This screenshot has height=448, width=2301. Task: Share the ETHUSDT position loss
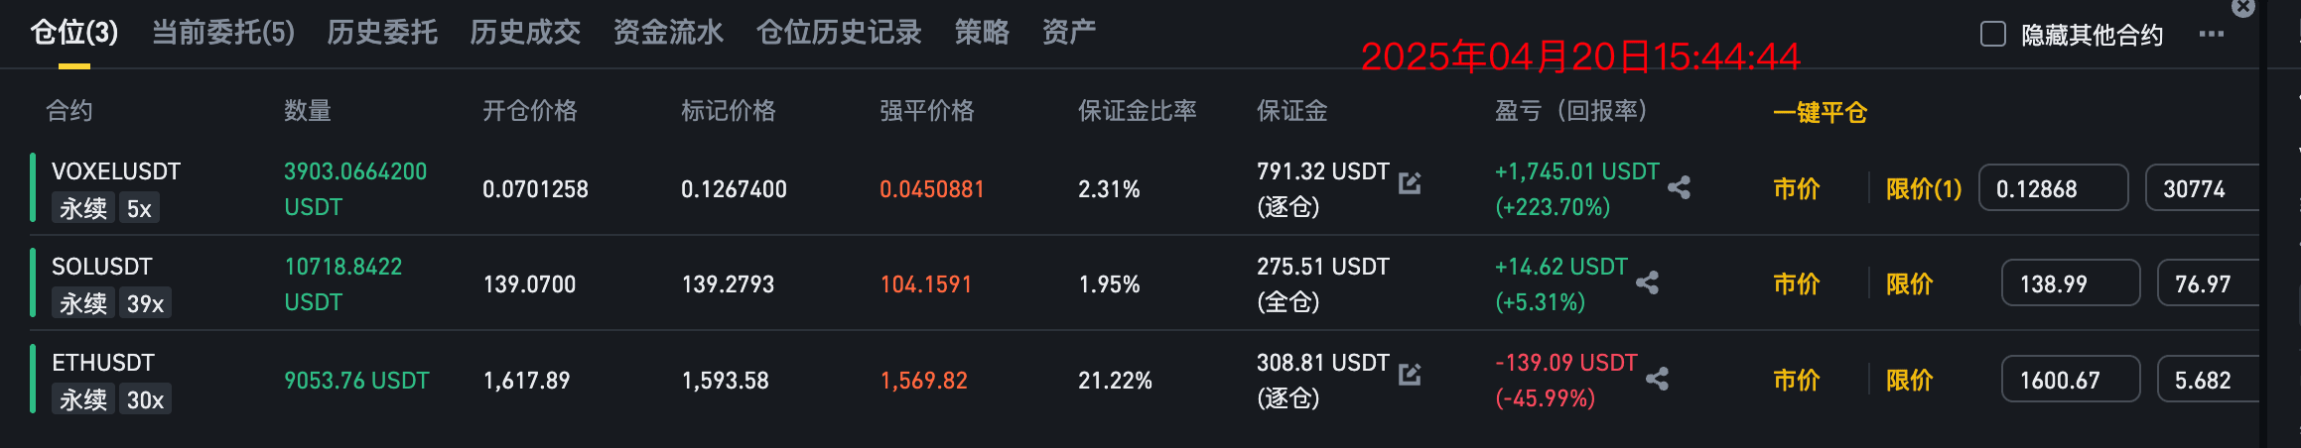(x=1657, y=378)
